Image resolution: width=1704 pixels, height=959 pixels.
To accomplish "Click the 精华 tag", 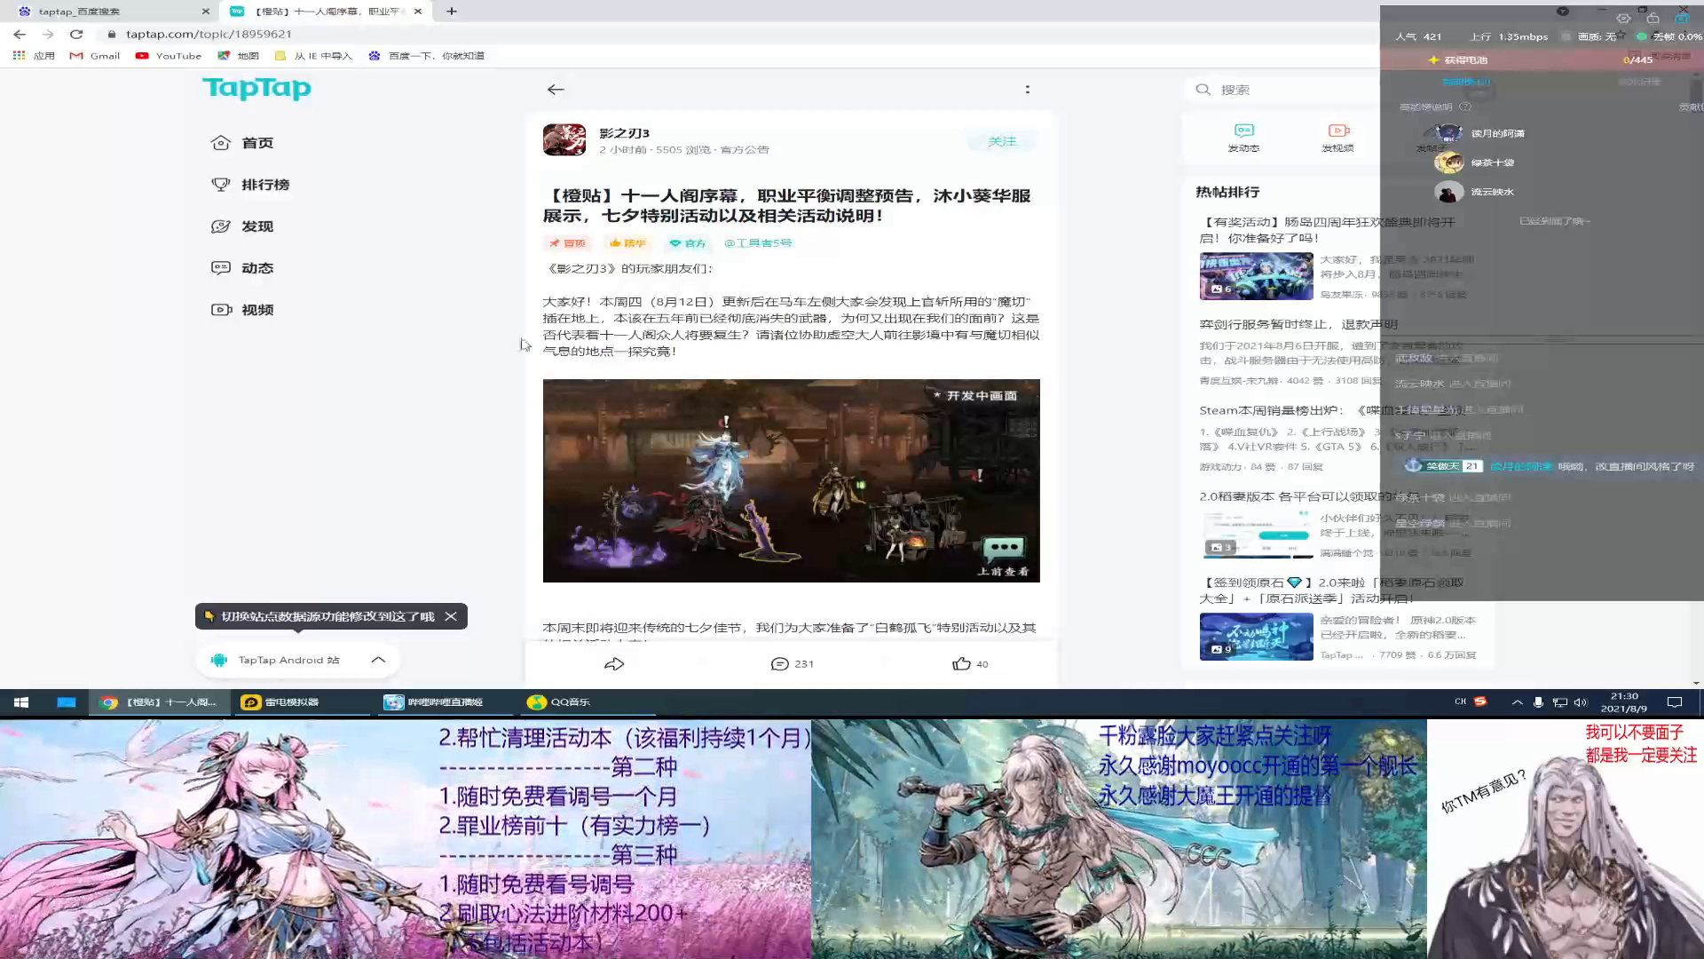I will coord(627,242).
